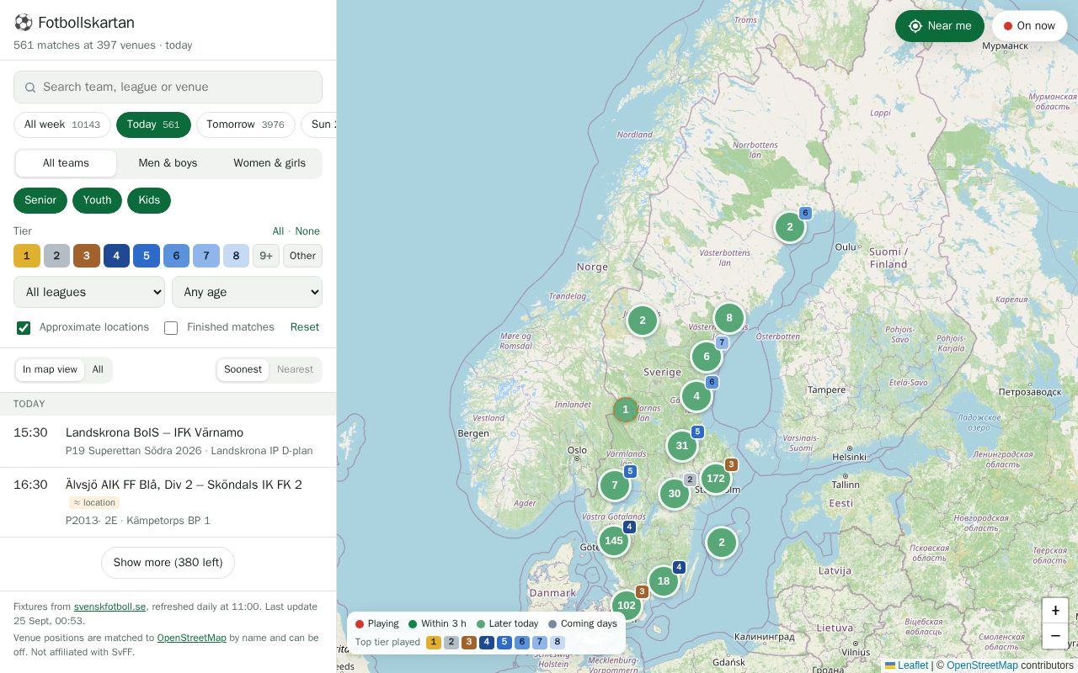Image resolution: width=1078 pixels, height=673 pixels.
Task: Enable Finished matches checkbox
Action: pyautogui.click(x=171, y=328)
